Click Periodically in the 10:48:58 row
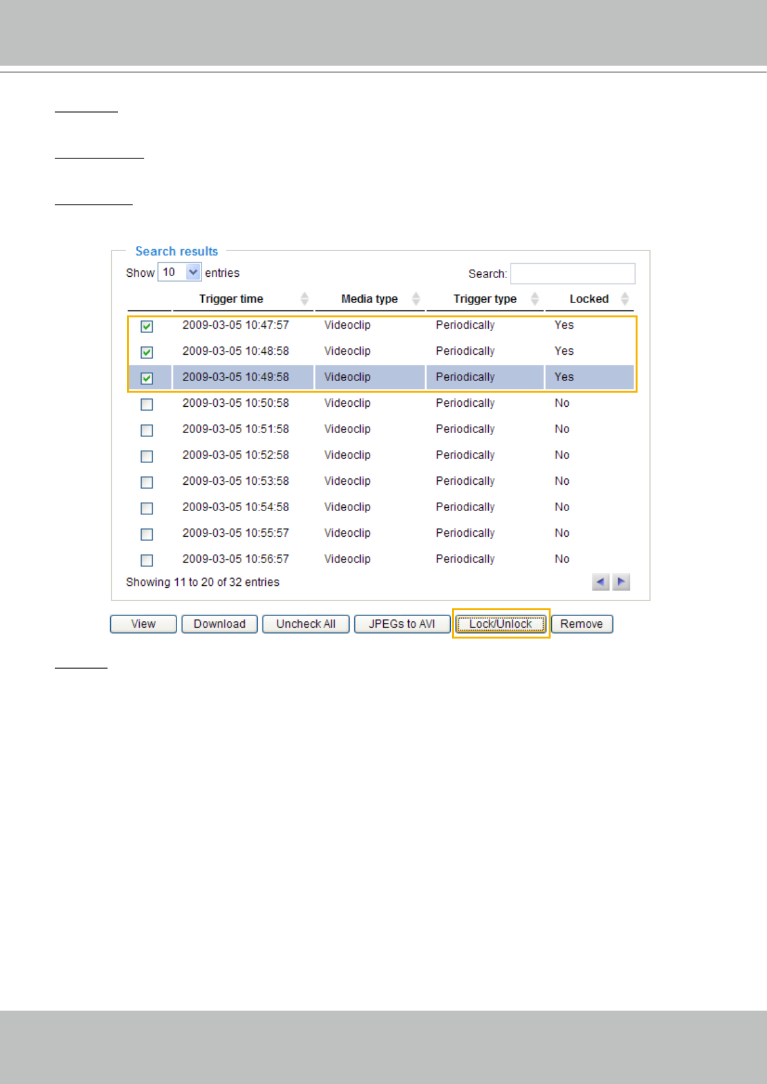 click(x=465, y=351)
